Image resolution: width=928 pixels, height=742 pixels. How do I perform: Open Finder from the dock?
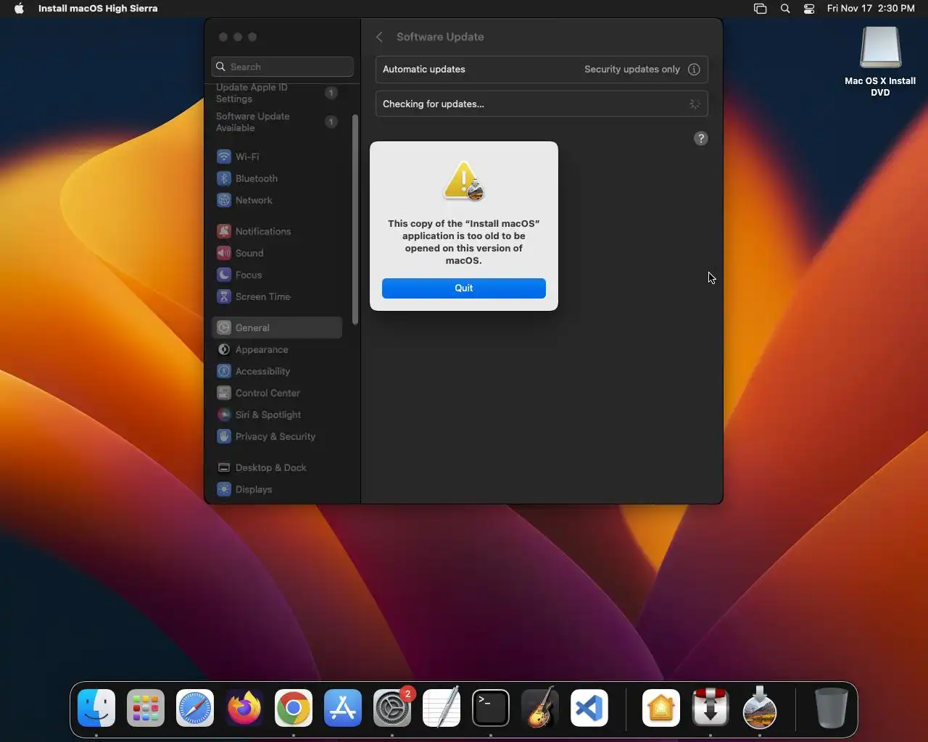tap(96, 708)
